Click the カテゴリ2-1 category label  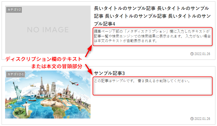pyautogui.click(x=15, y=74)
